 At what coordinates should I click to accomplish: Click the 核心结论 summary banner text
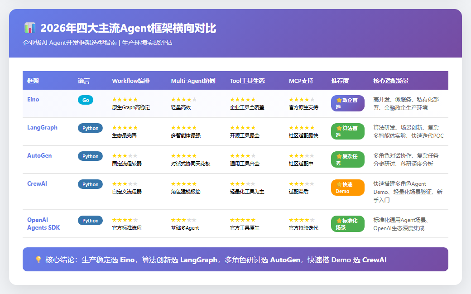pos(216,260)
